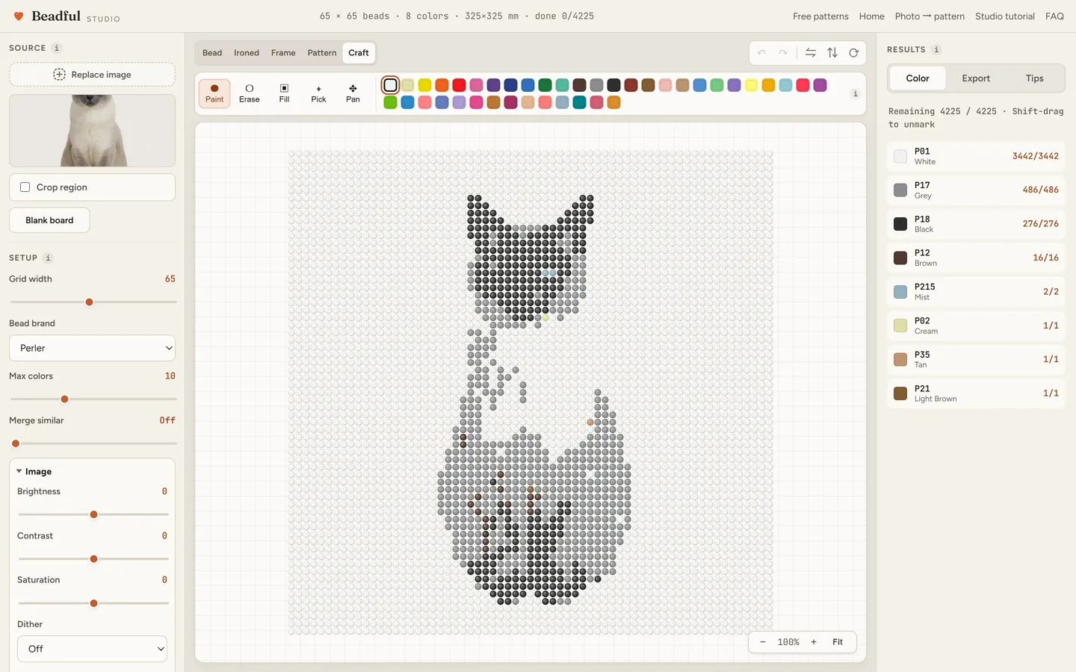Image resolution: width=1076 pixels, height=672 pixels.
Task: Select the Erase tool
Action: [x=250, y=93]
